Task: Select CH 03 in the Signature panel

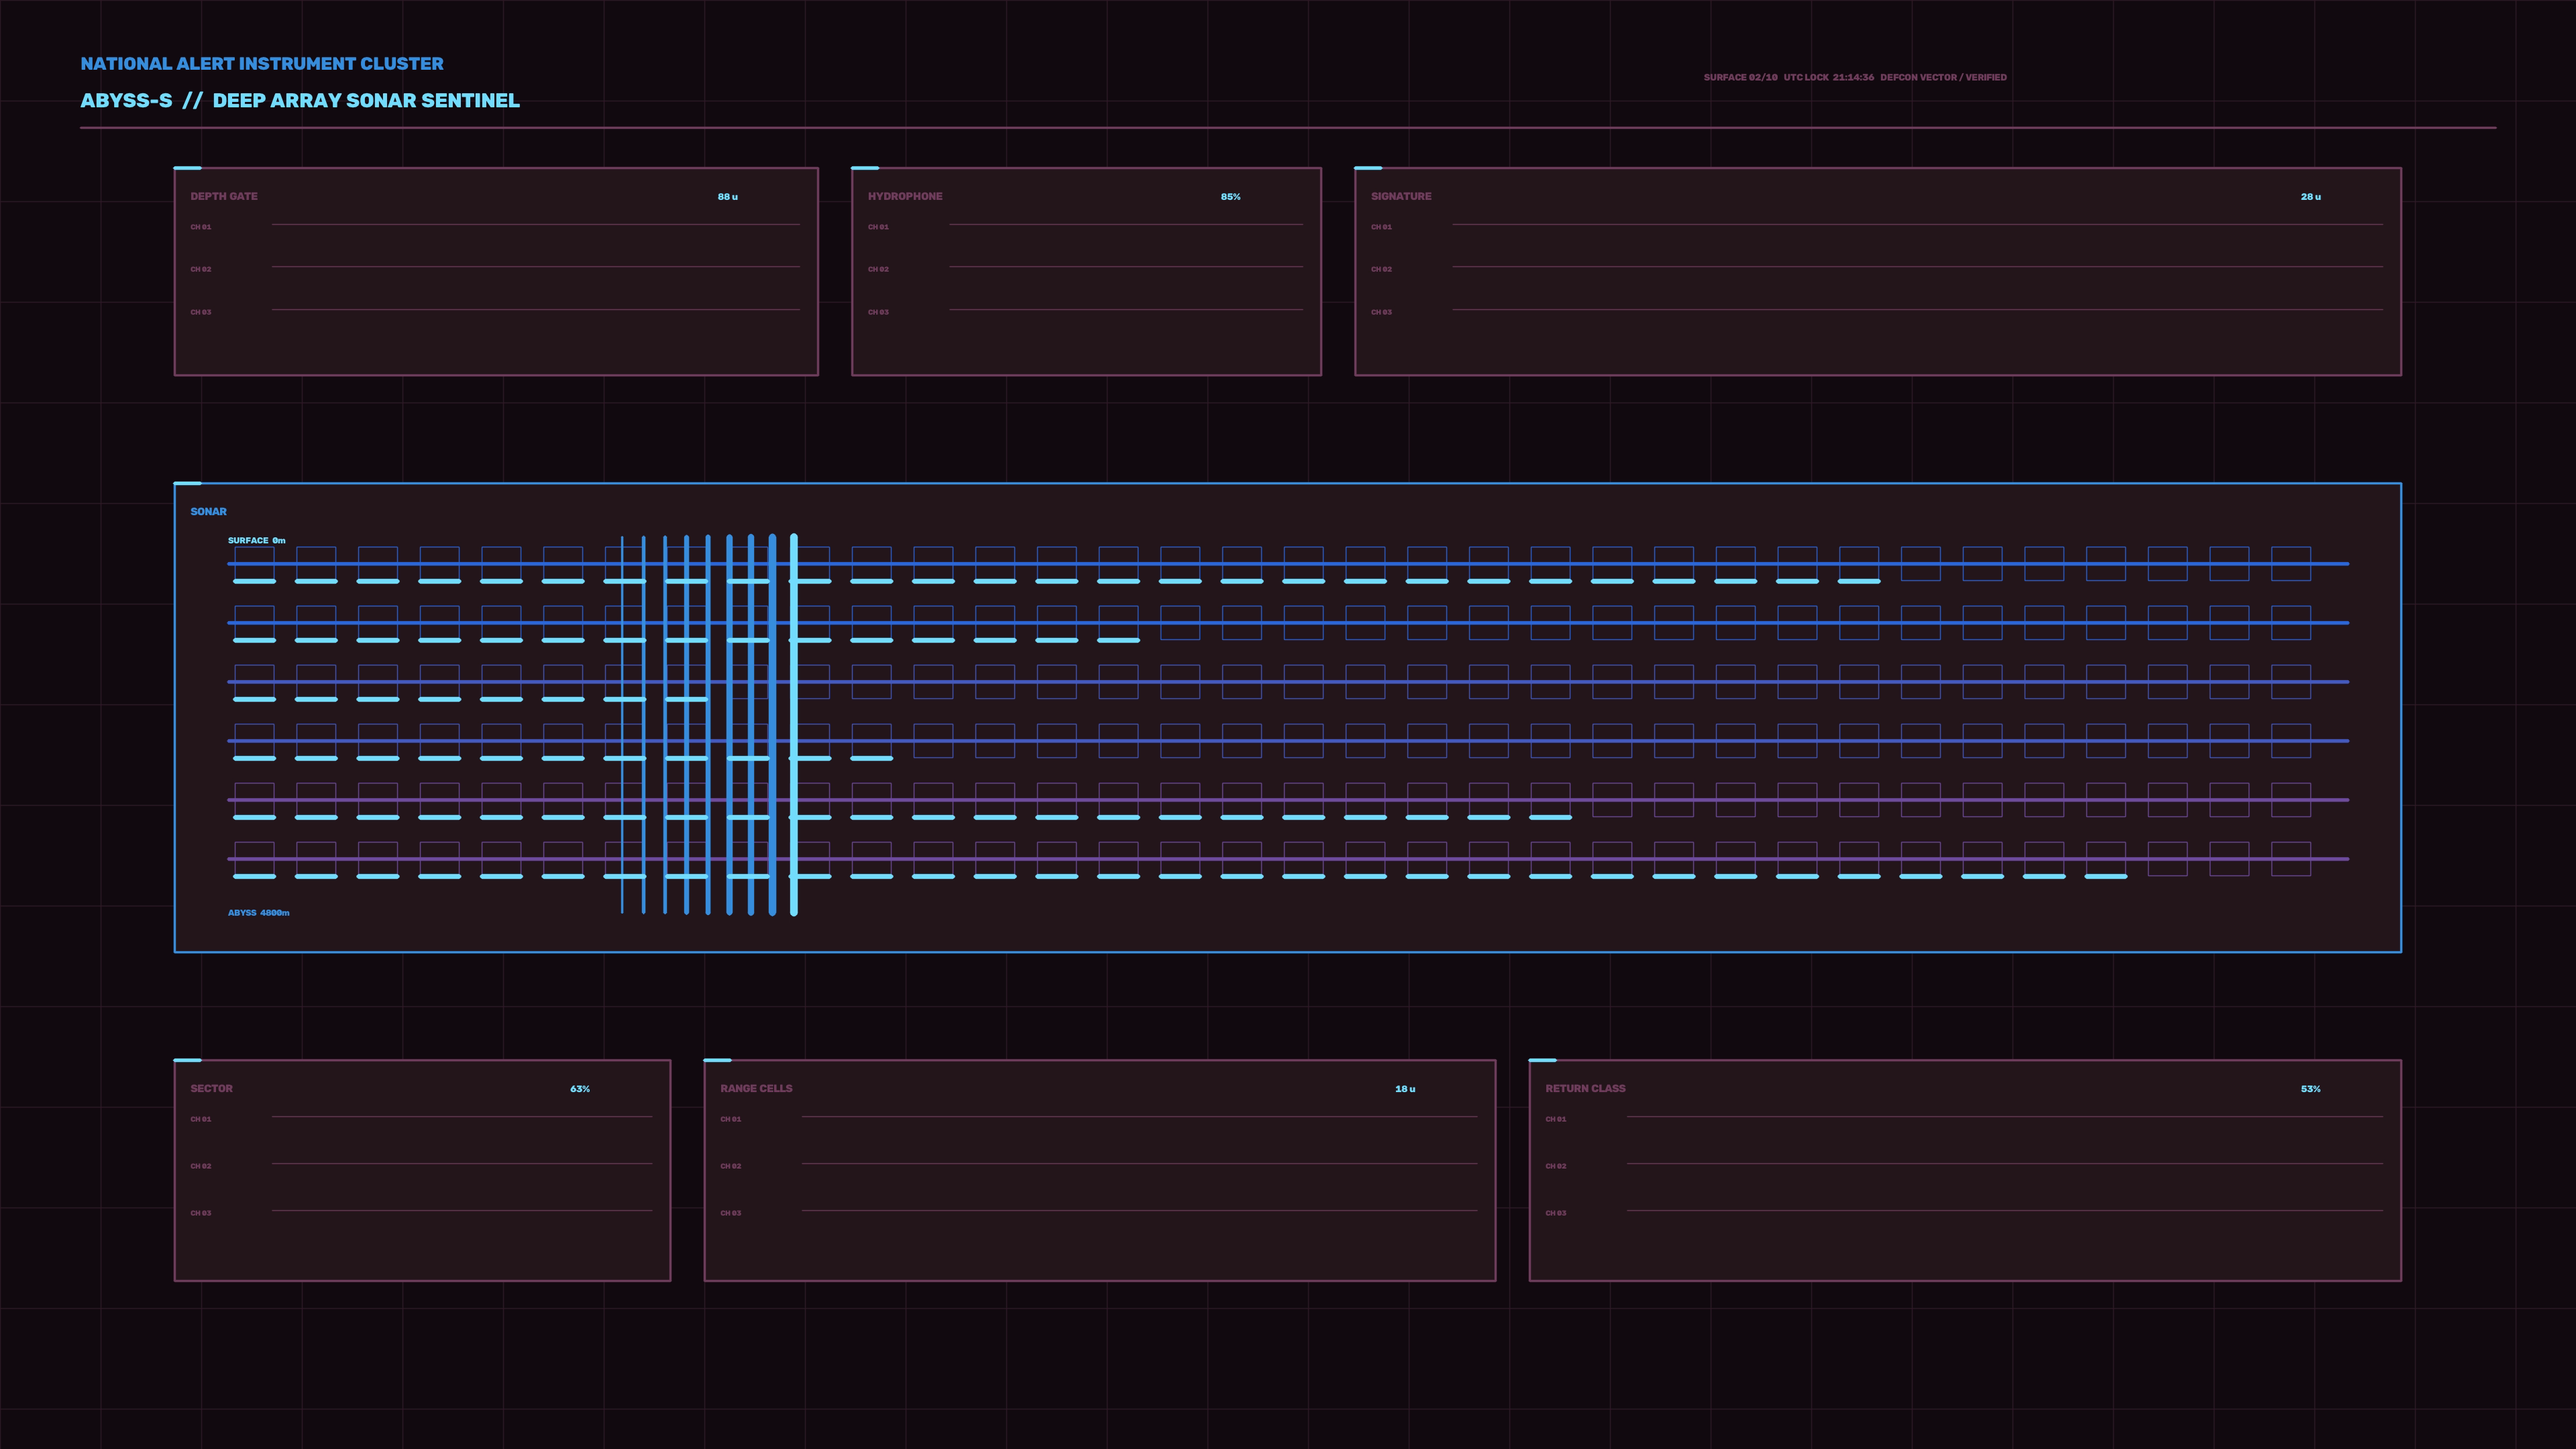Action: click(x=1381, y=312)
